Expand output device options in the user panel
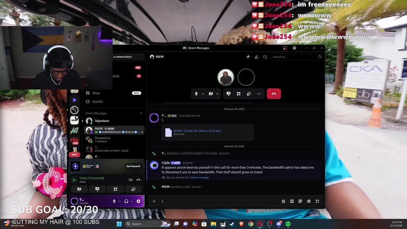Screen dimensions: 407x229 pyautogui.click(x=132, y=201)
